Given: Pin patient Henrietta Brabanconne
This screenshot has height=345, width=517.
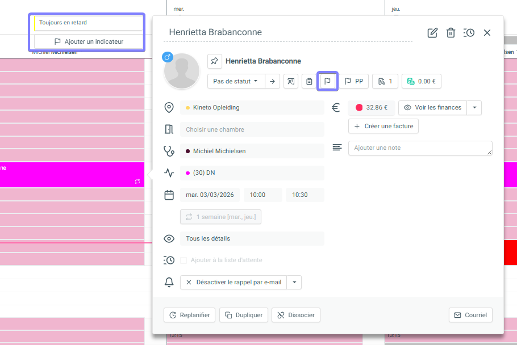Looking at the screenshot, I should click(x=214, y=61).
